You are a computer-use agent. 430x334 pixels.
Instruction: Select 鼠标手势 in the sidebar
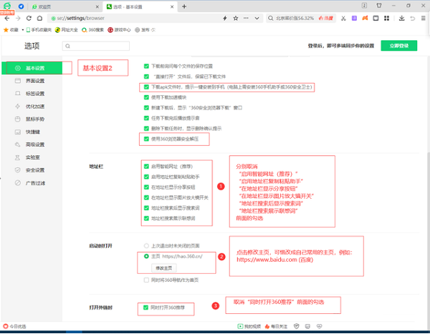32,119
